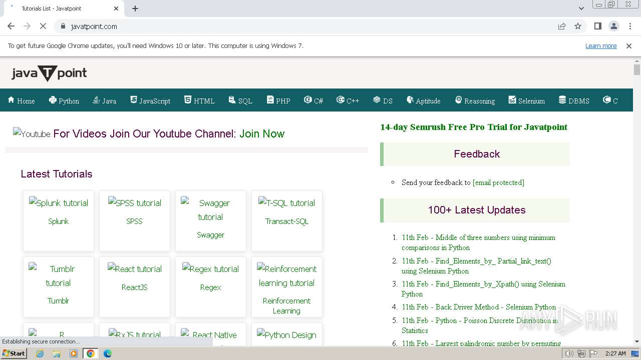Image resolution: width=641 pixels, height=360 pixels.
Task: Open the Learn more link
Action: tap(601, 46)
